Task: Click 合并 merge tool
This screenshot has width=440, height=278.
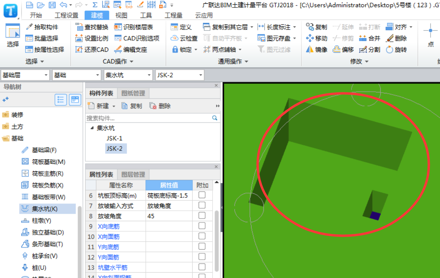Action: tap(369, 38)
